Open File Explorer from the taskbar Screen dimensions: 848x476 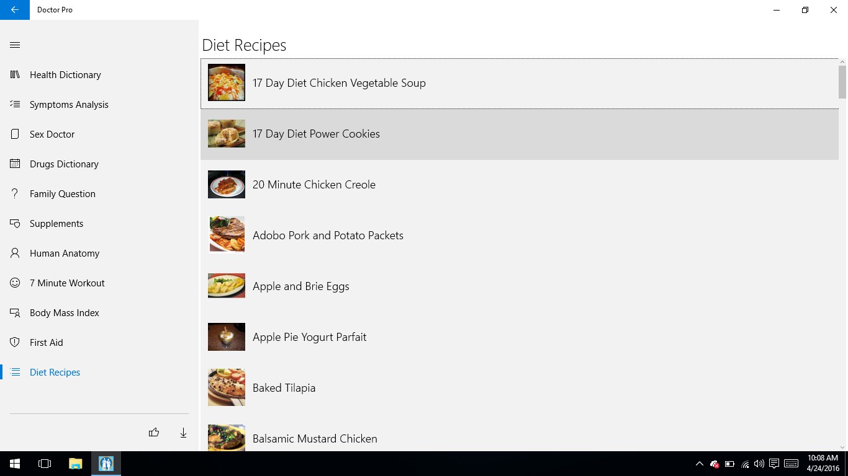[x=75, y=464]
